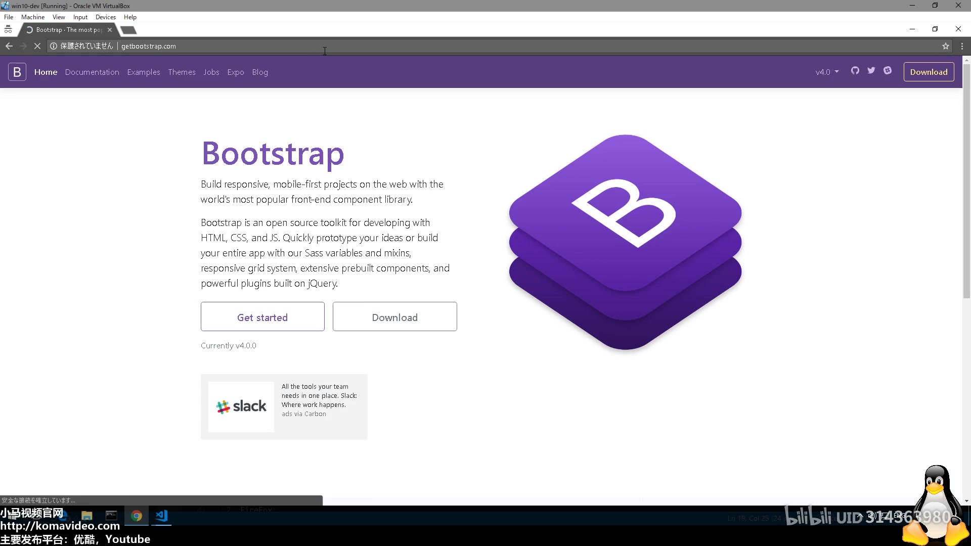Open Chrome three-dot menu
This screenshot has width=971, height=546.
pyautogui.click(x=962, y=46)
